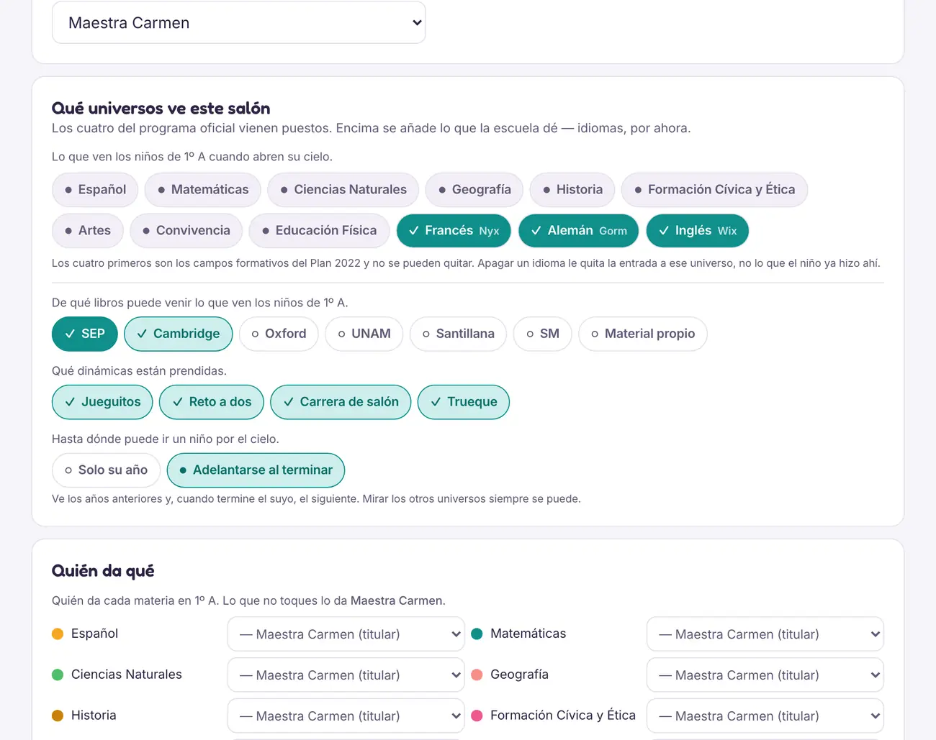Click the 'Quién da qué' heading
This screenshot has width=936, height=740.
[x=103, y=571]
